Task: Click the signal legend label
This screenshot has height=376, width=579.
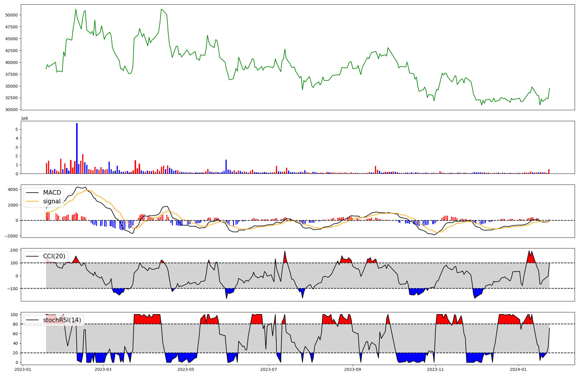Action: point(52,201)
